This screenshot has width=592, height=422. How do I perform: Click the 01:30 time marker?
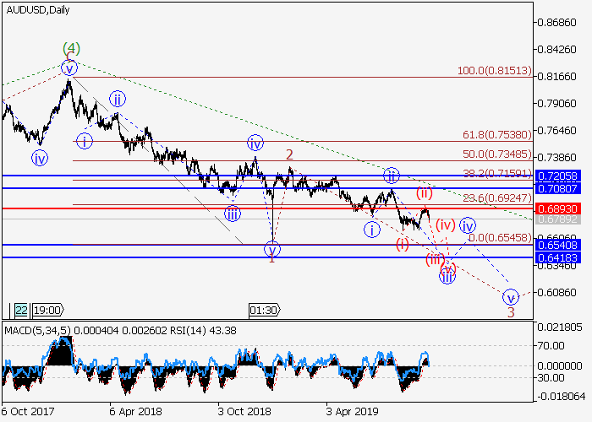[264, 310]
